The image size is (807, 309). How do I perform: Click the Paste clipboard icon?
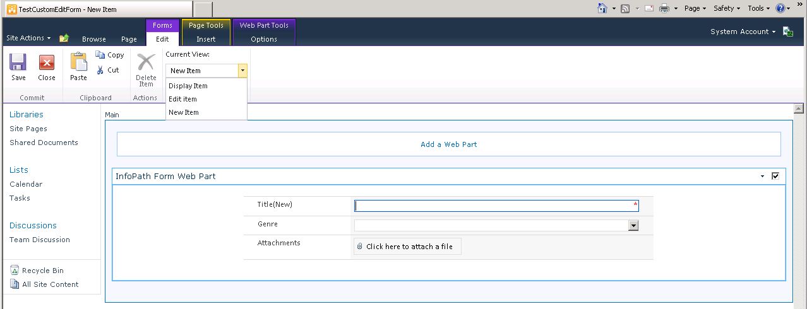click(x=78, y=62)
